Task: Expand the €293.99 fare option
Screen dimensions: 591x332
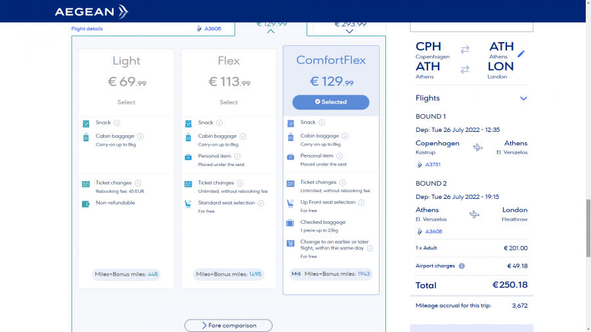Action: [349, 30]
